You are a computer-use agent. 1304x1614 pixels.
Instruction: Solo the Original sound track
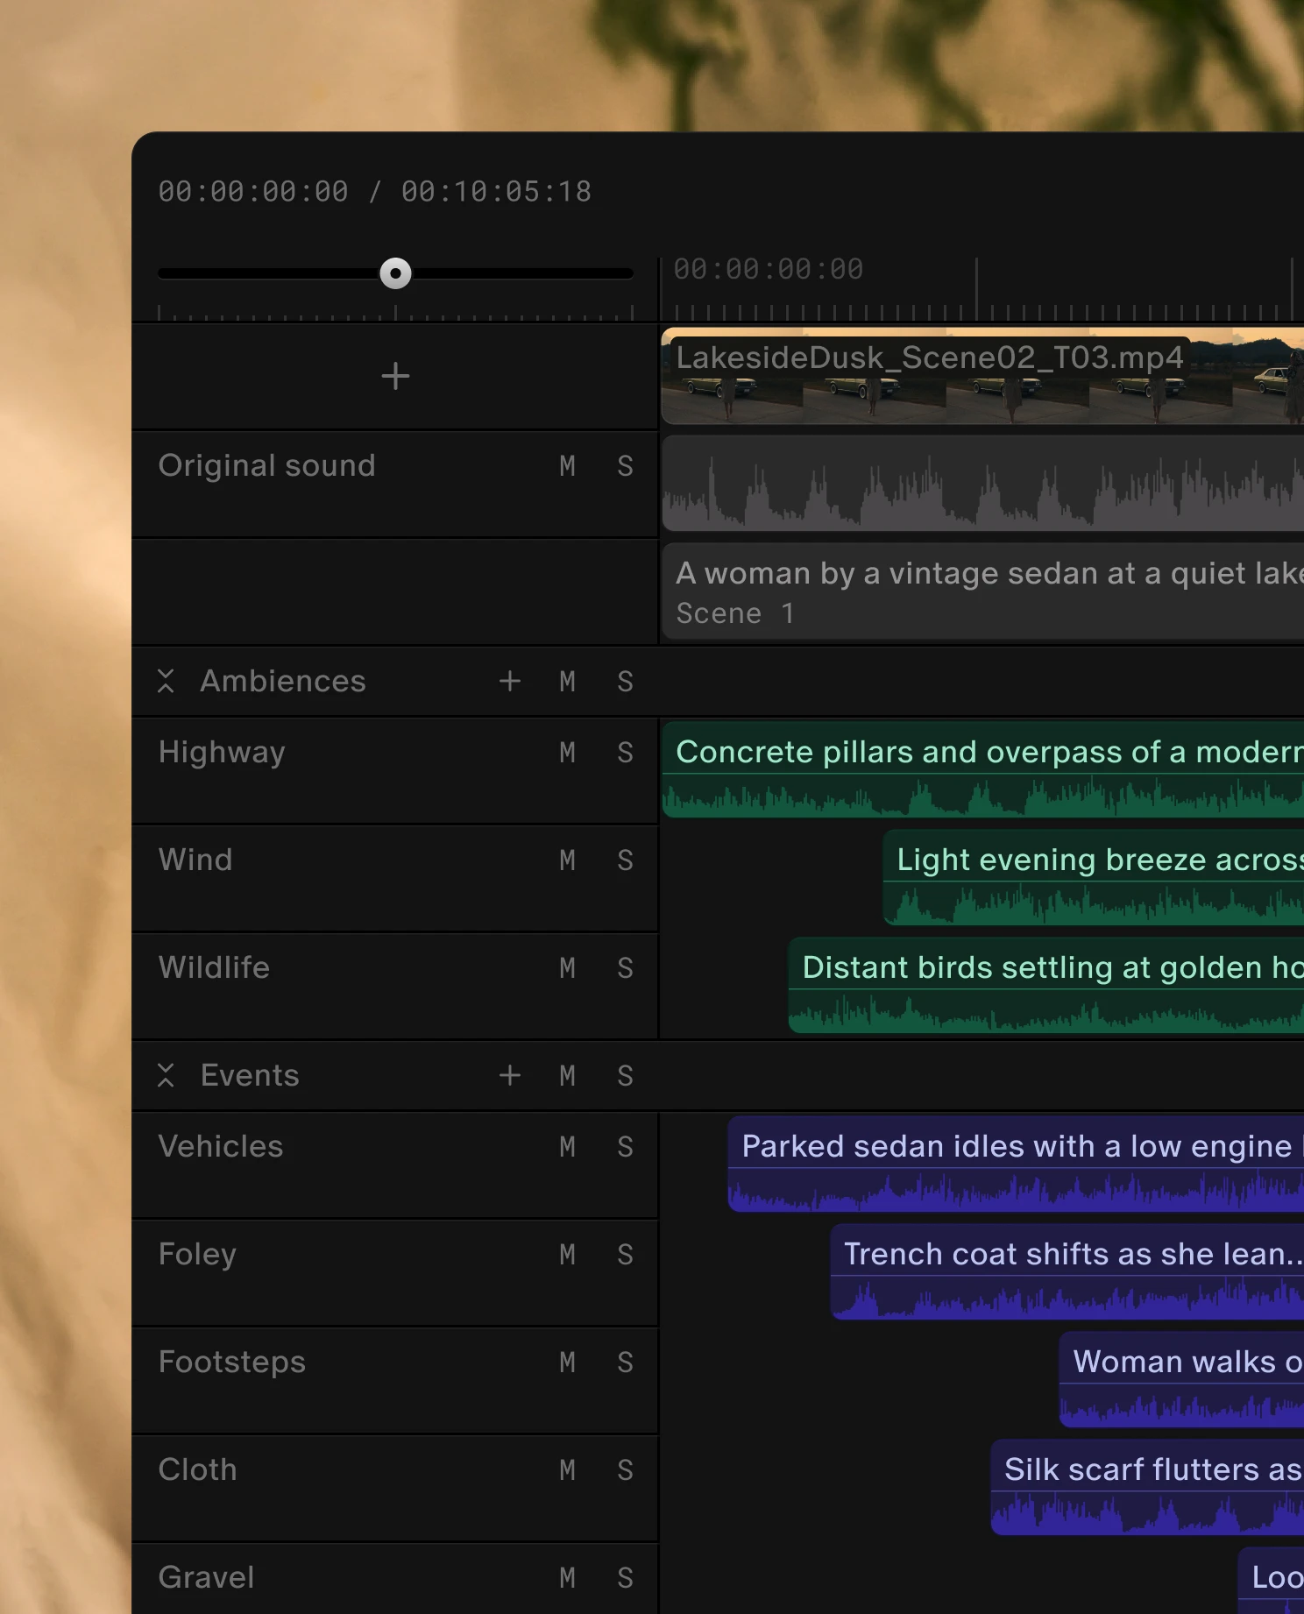point(625,466)
